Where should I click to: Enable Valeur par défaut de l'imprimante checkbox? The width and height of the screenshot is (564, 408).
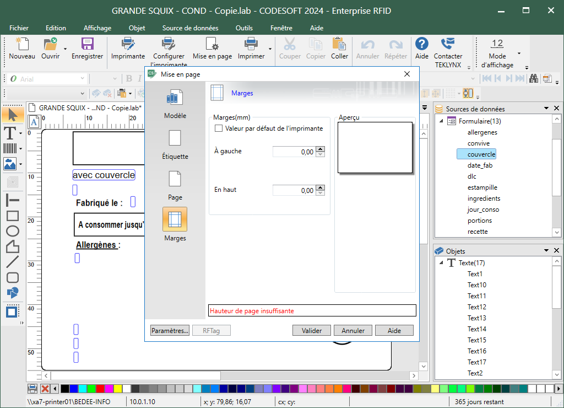click(219, 128)
